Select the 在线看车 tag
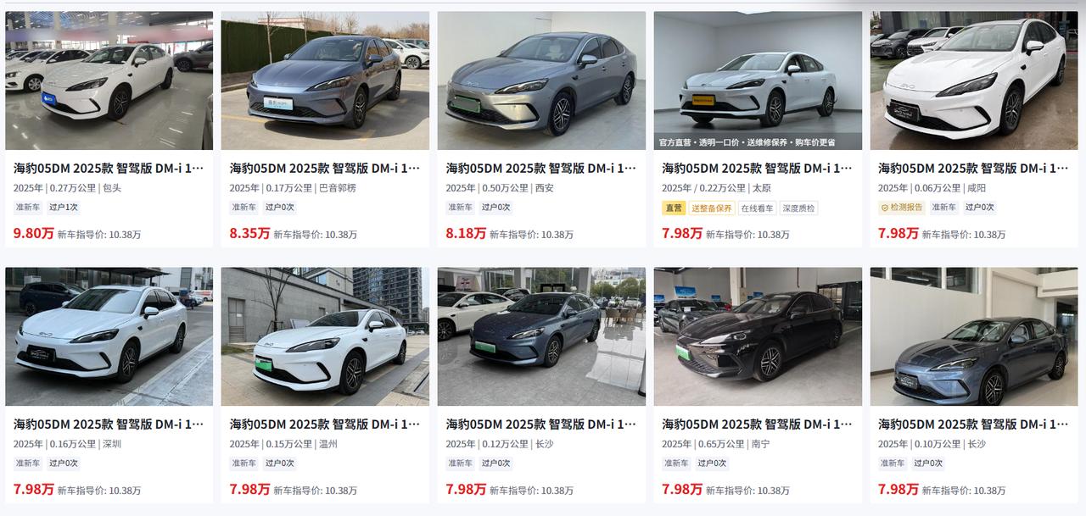This screenshot has width=1086, height=516. click(757, 208)
